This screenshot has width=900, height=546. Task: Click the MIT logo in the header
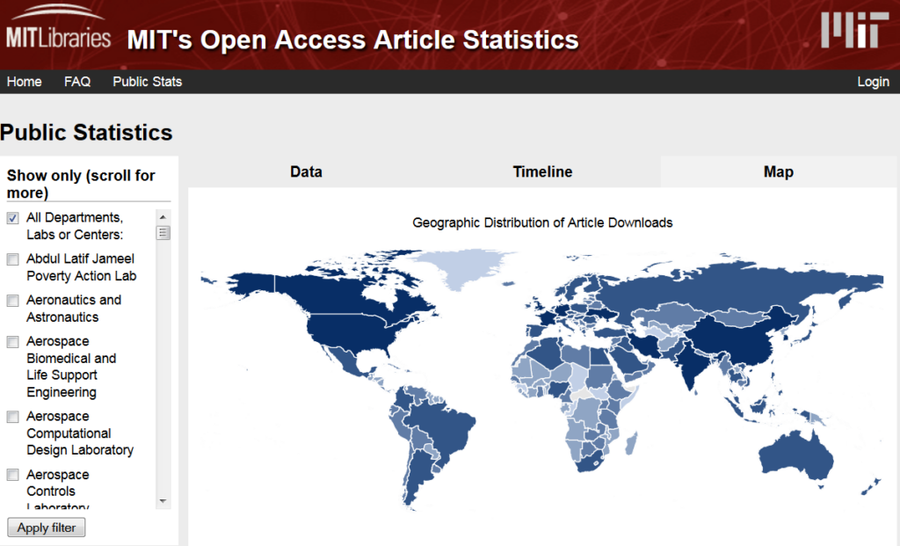click(853, 31)
